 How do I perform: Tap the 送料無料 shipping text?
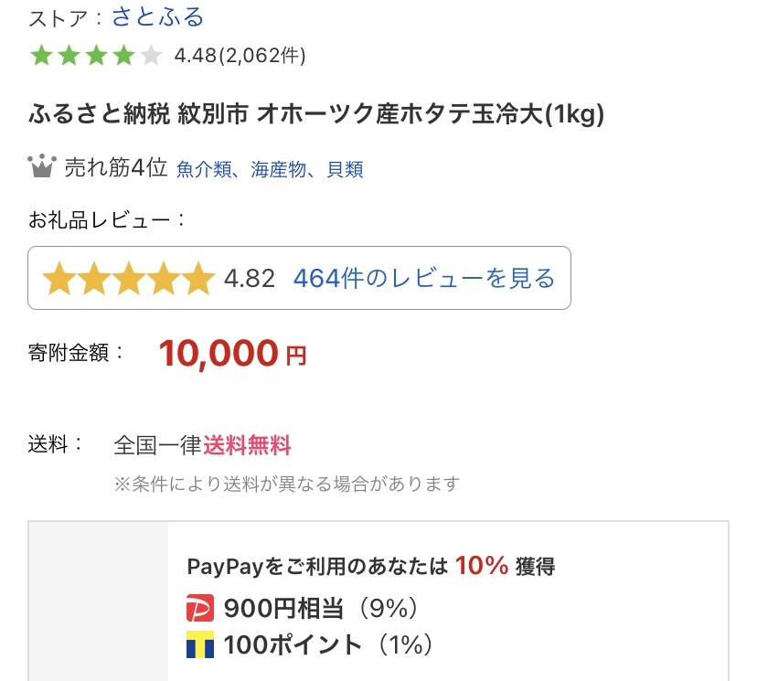(247, 445)
